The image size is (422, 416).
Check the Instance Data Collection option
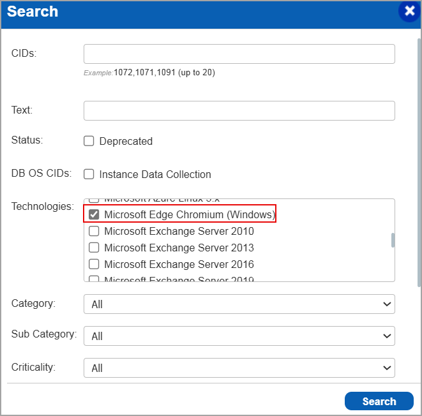(x=89, y=174)
